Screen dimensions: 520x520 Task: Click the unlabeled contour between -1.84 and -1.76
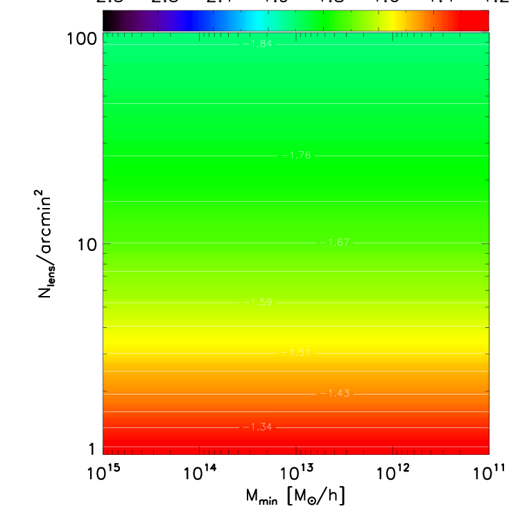coord(296,103)
